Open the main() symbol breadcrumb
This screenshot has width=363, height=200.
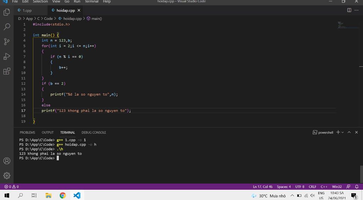94,18
